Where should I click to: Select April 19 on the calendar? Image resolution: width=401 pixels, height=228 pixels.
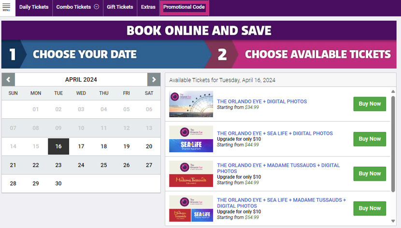click(126, 146)
